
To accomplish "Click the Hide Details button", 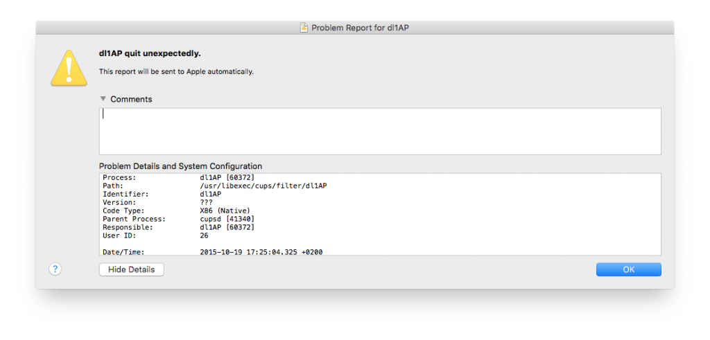I will (x=131, y=269).
